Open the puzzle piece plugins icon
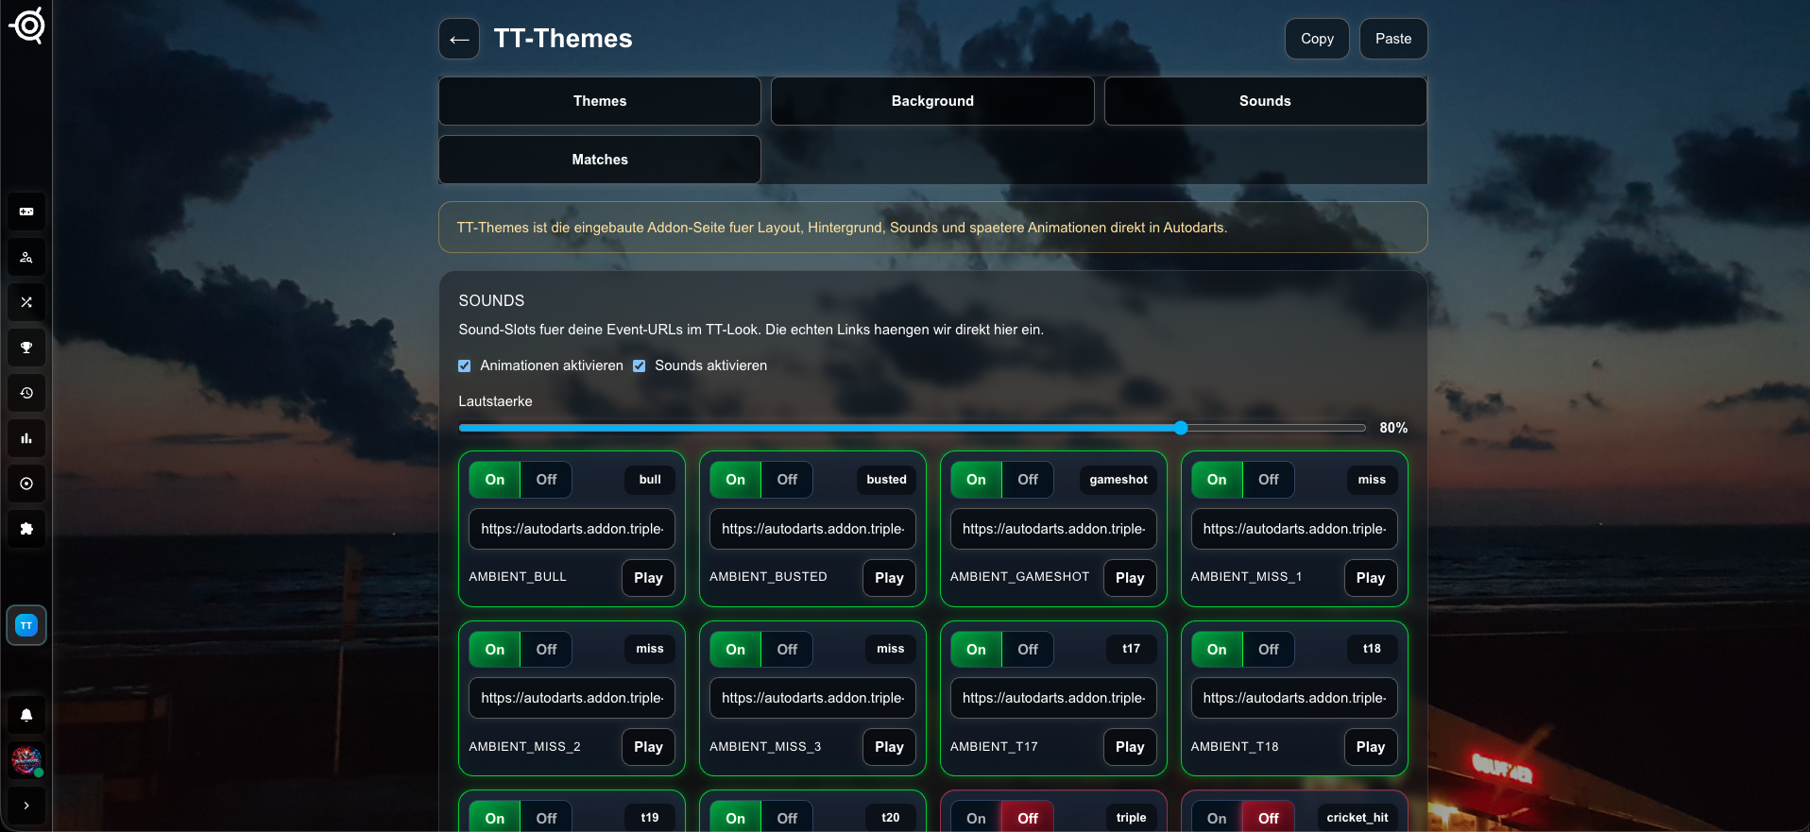 pyautogui.click(x=26, y=529)
